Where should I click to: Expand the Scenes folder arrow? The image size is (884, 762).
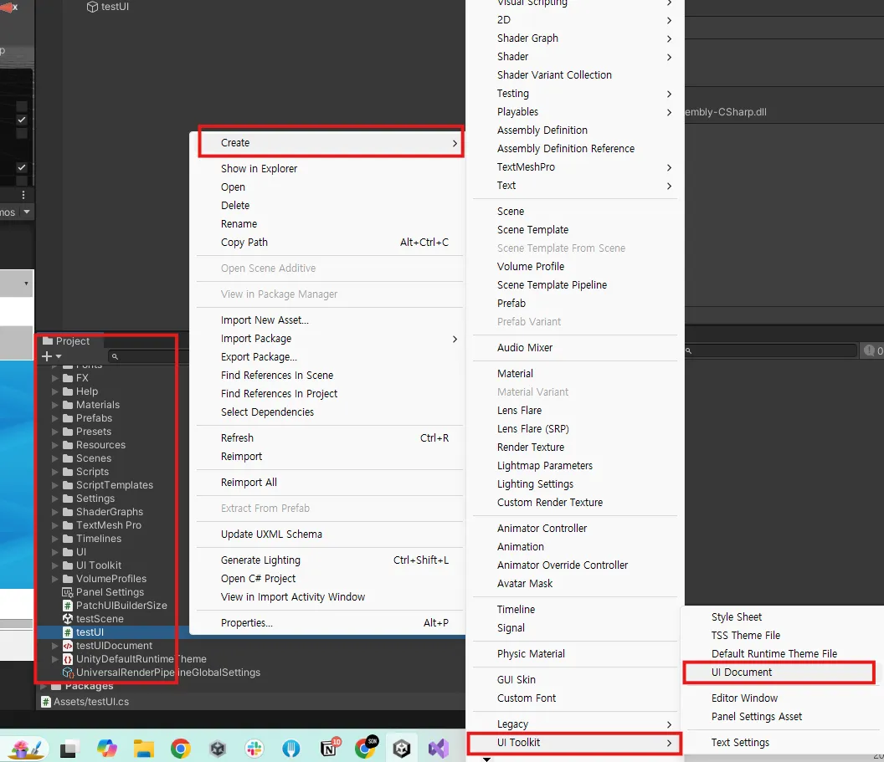(x=54, y=458)
